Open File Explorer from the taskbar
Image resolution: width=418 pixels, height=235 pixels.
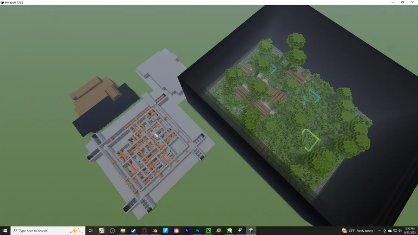click(x=123, y=231)
